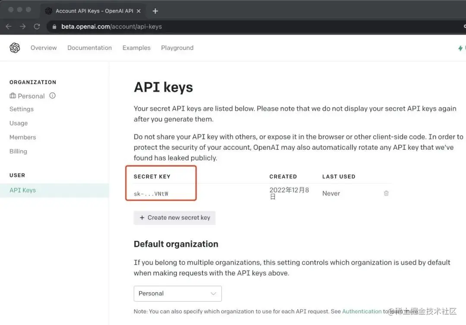
Task: Click the Default organization heading
Action: 176,244
